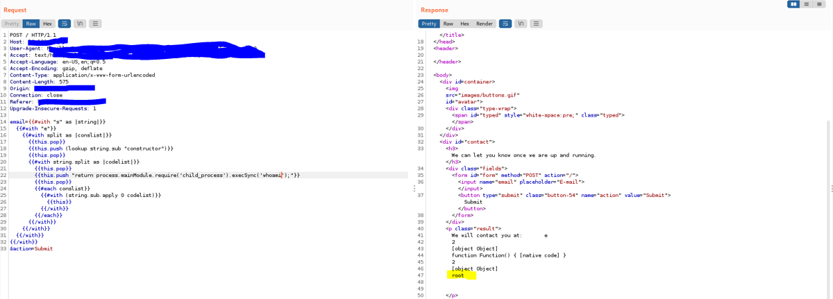Screen dimensions: 833x299
Task: Click the 'Accept-Language: en-US,en;q=0.5' header line
Action: click(58, 61)
